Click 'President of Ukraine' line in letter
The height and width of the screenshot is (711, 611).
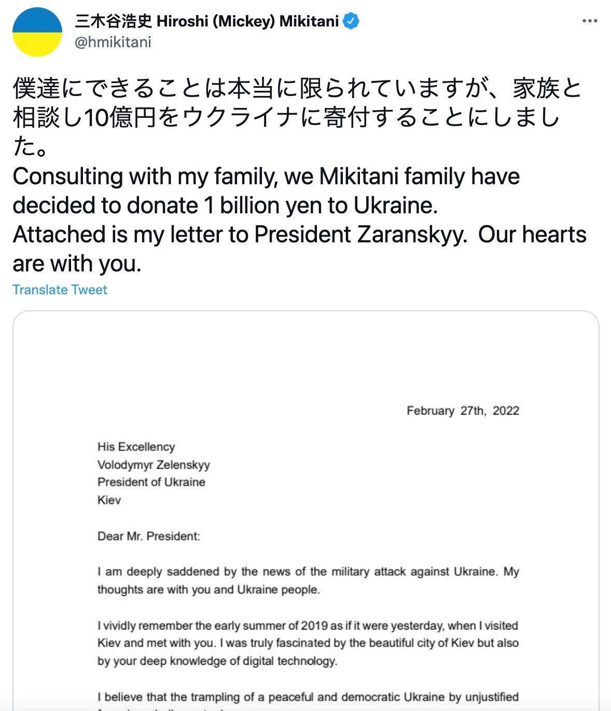click(151, 482)
